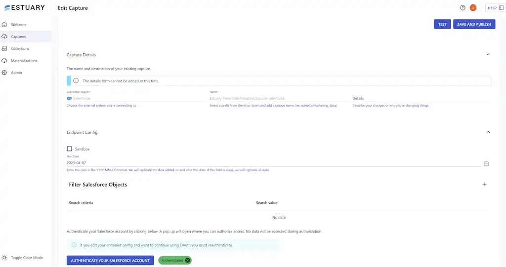Enable the Sandbox checkbox

click(69, 149)
